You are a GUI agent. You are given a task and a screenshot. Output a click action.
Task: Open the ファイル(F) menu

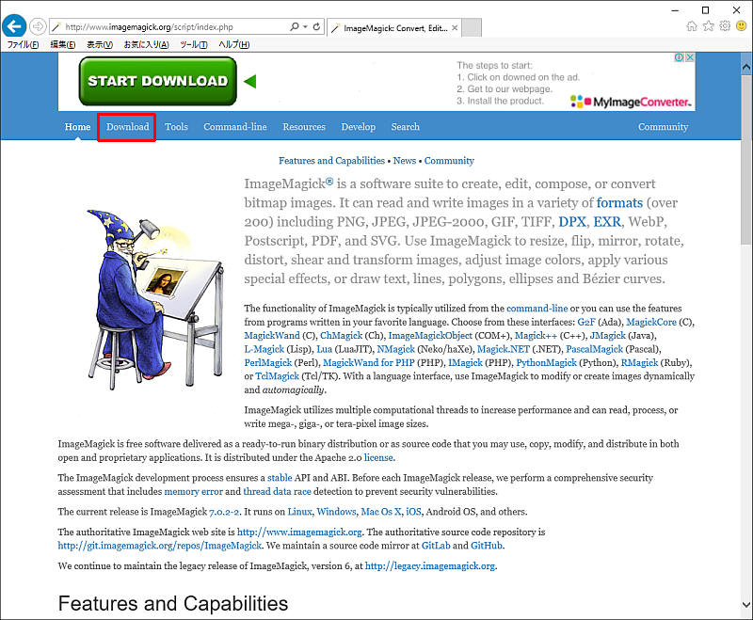point(23,44)
